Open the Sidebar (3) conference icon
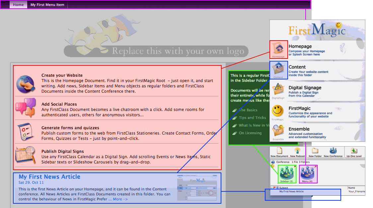Screen dimensions: 373x208 287,174
